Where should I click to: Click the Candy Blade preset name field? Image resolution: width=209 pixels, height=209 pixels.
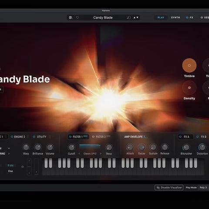[x=103, y=17]
